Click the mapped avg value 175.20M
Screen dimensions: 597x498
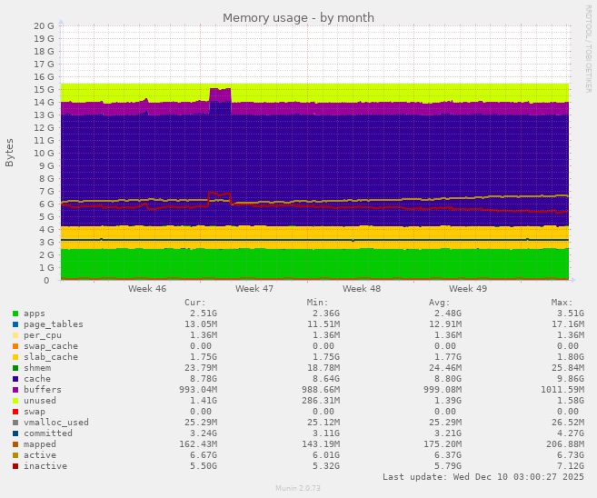pyautogui.click(x=443, y=444)
